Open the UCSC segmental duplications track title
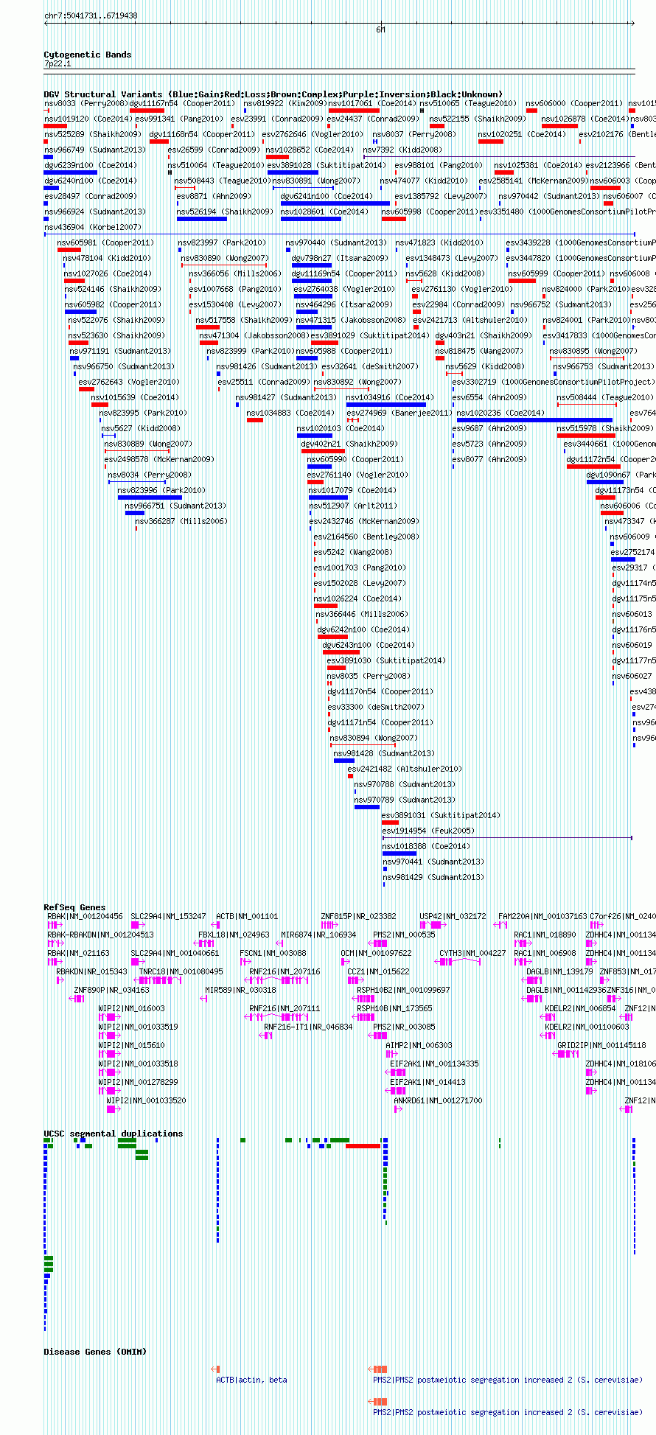Viewport: 656px width, 1435px height. [113, 1134]
